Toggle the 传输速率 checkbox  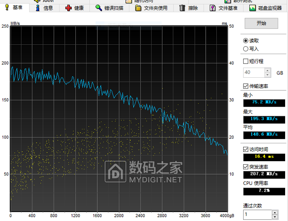(246, 86)
